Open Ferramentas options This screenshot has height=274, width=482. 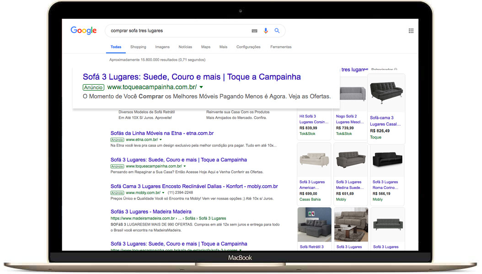[281, 47]
